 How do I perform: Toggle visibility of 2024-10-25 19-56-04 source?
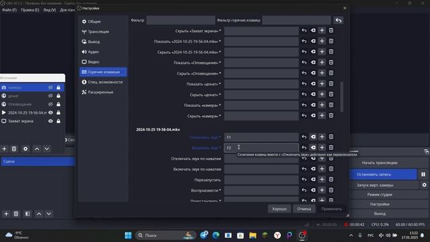50,112
